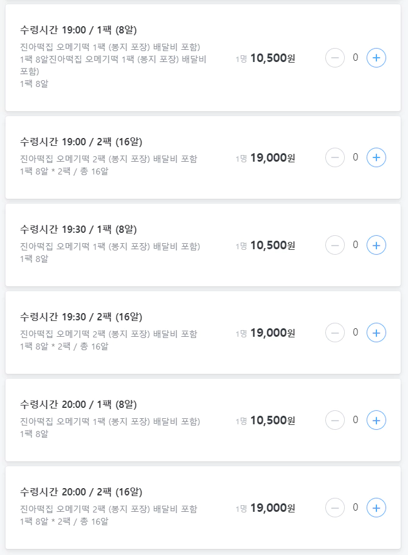Screen dimensions: 408x555
Task: Select the 수령시간 19:00 / 1팩 (8알) title
Action: coord(78,30)
